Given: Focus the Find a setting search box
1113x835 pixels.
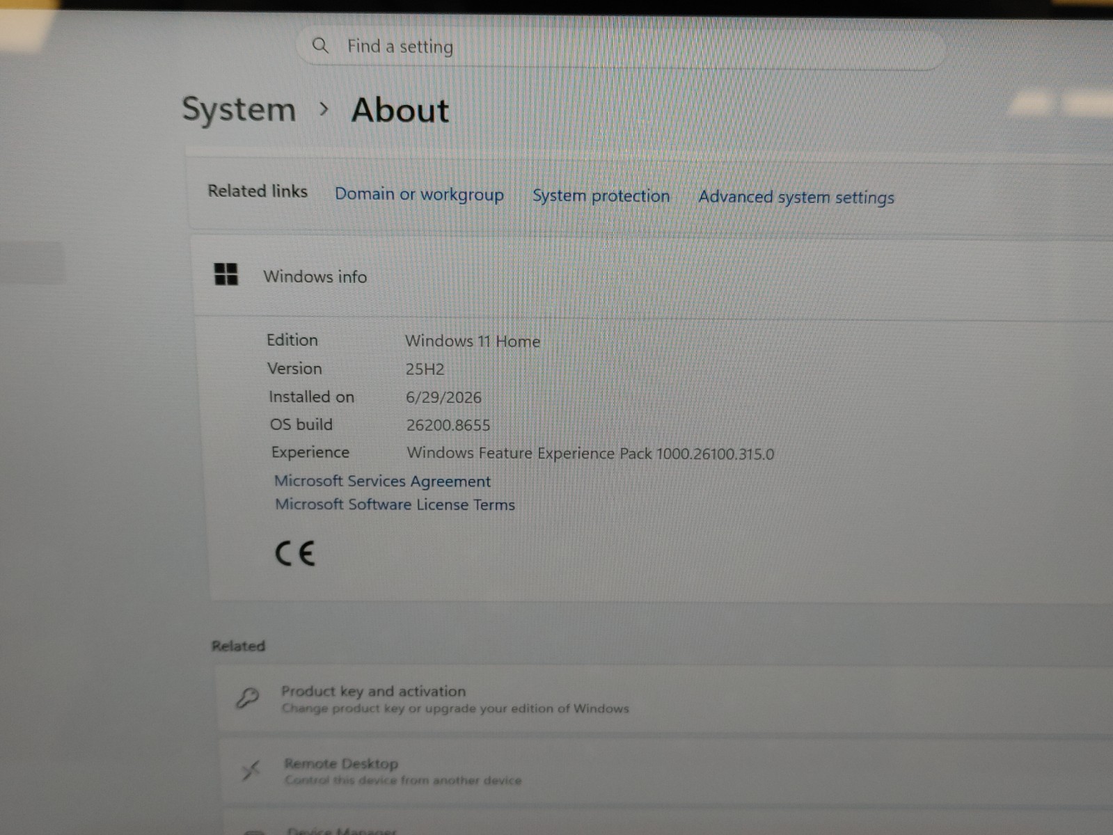Looking at the screenshot, I should point(621,47).
